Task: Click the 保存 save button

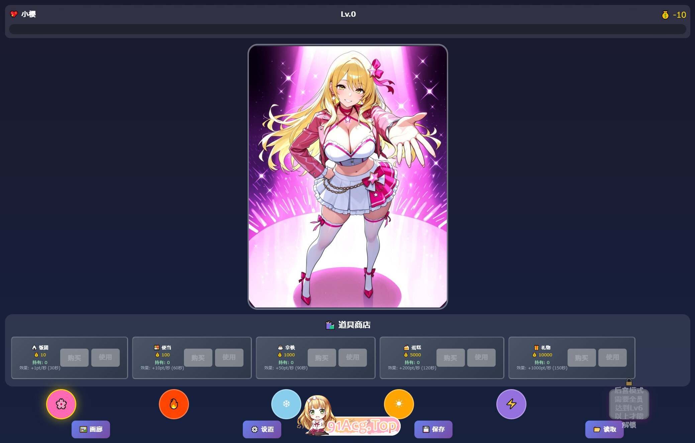Action: pos(433,429)
